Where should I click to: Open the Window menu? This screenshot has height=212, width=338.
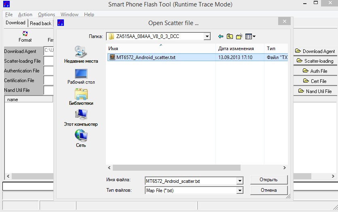(70, 15)
